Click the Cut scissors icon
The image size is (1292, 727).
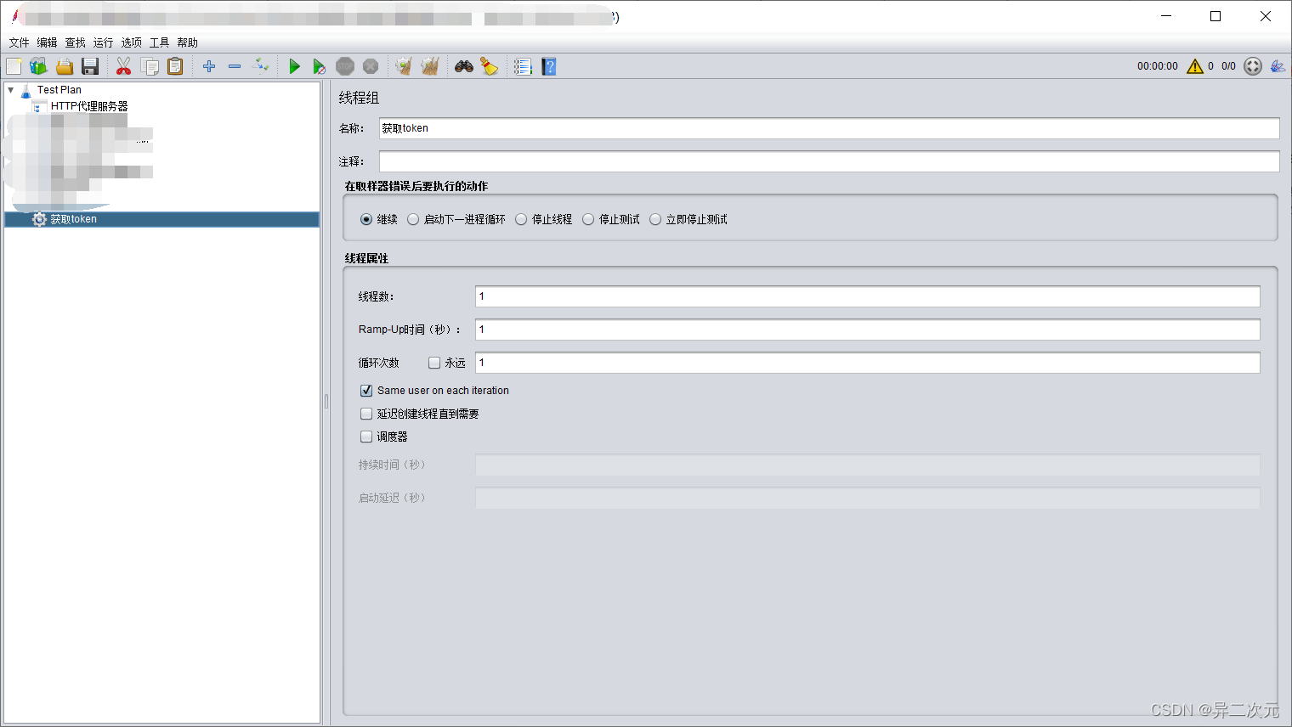[124, 66]
